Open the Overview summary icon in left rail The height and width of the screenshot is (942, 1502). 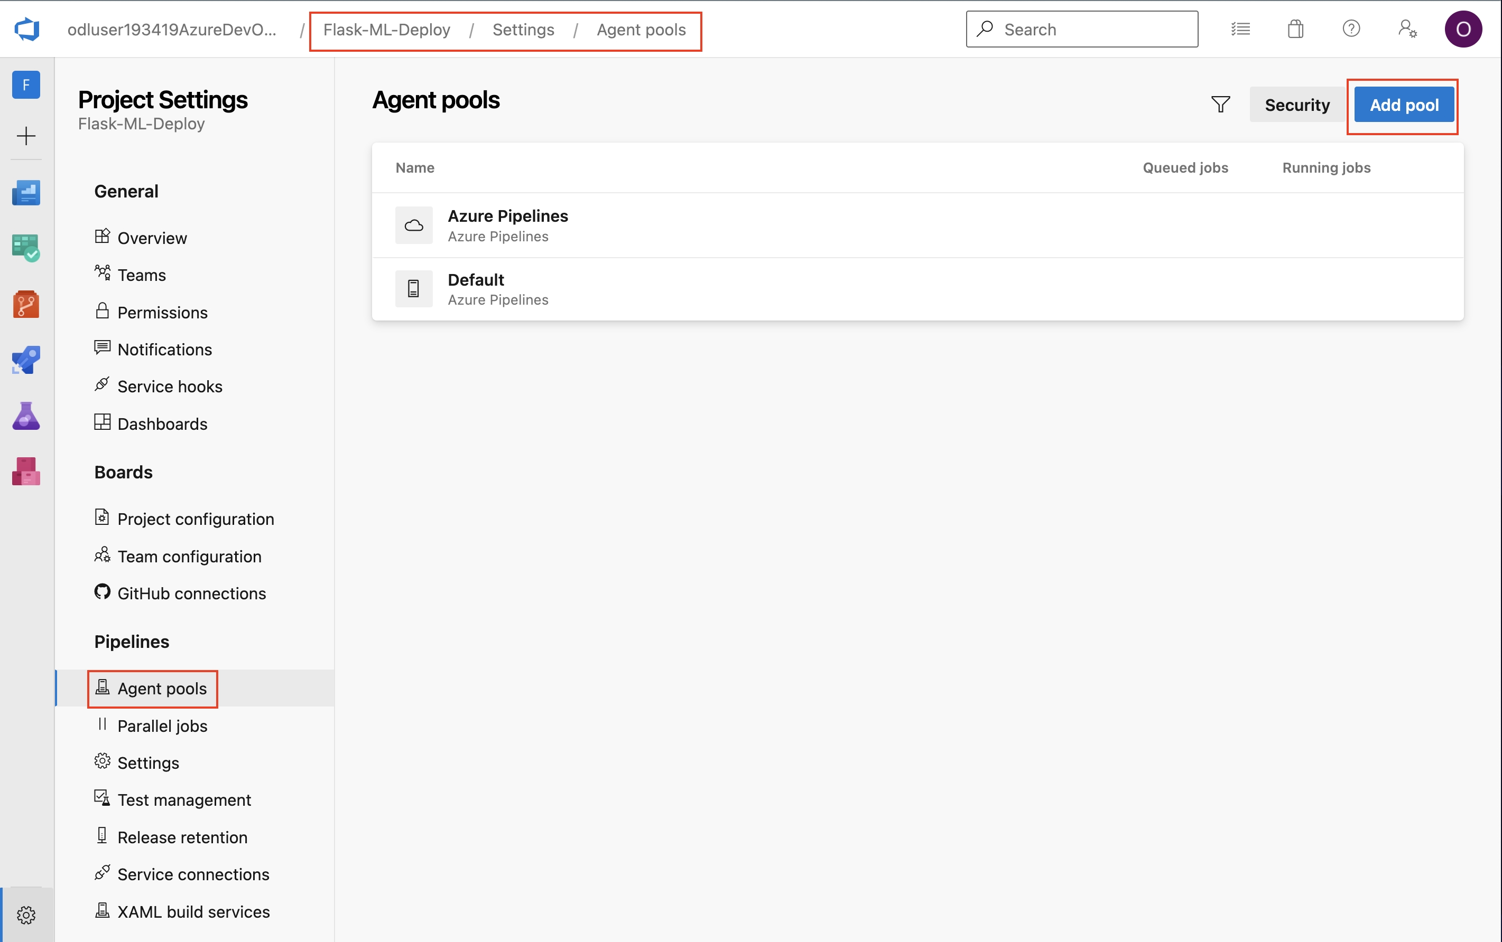26,193
